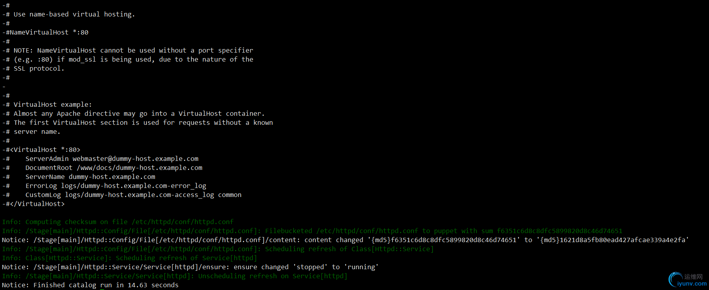The image size is (709, 290).
Task: Select the opening '<VirtualHost *:80>' tag line
Action: (43, 150)
